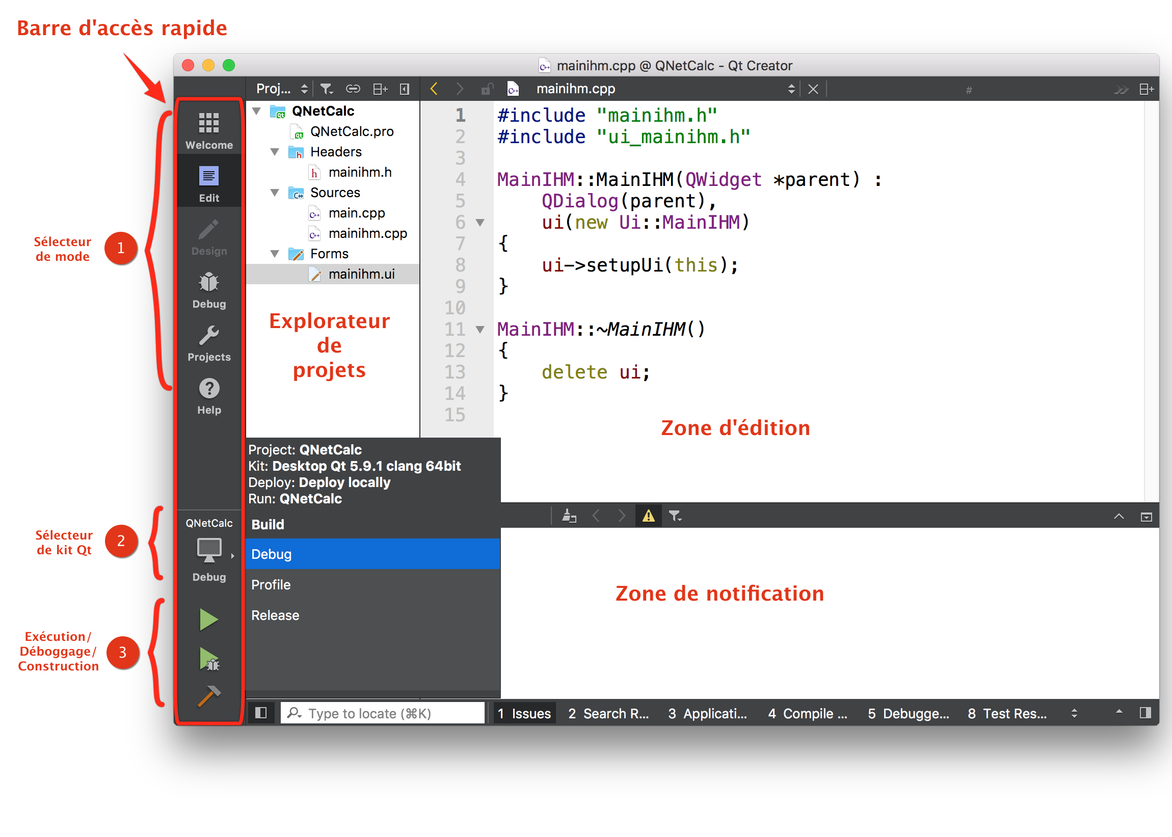The width and height of the screenshot is (1172, 837).
Task: Open the 3 Application Output tab
Action: click(708, 713)
